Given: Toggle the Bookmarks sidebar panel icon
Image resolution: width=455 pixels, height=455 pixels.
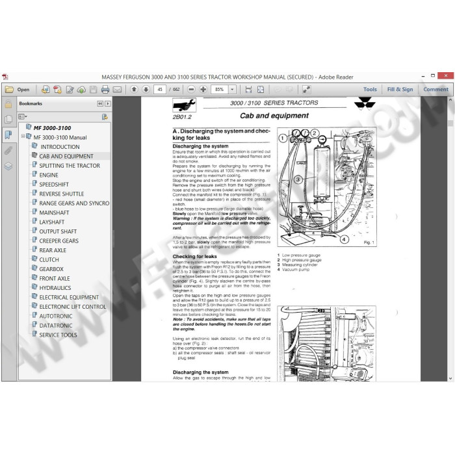Looking at the screenshot, I should pyautogui.click(x=8, y=135).
